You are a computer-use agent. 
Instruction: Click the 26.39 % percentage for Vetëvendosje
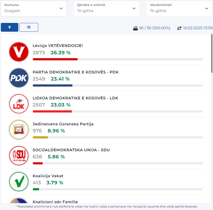click(x=61, y=53)
